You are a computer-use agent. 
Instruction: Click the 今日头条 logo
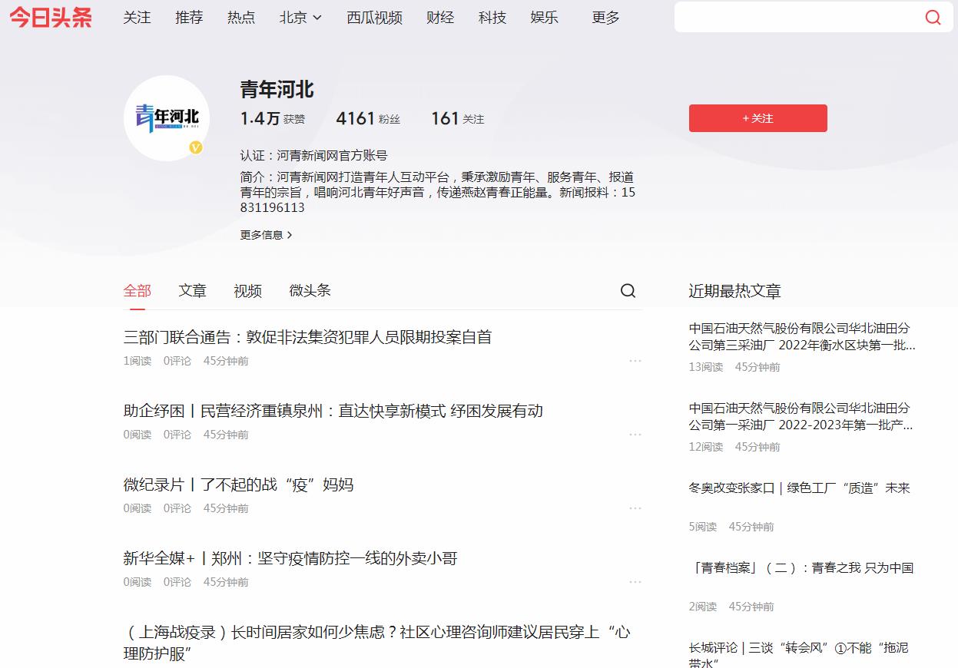coord(51,18)
